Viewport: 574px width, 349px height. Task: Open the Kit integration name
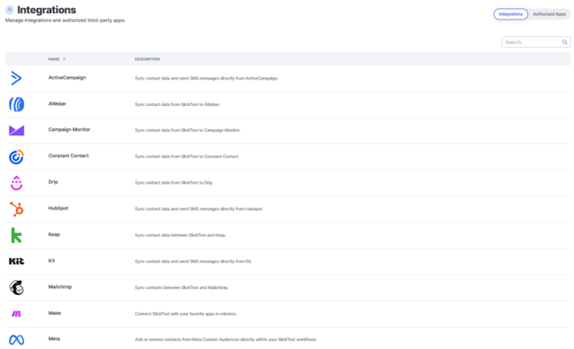(51, 261)
